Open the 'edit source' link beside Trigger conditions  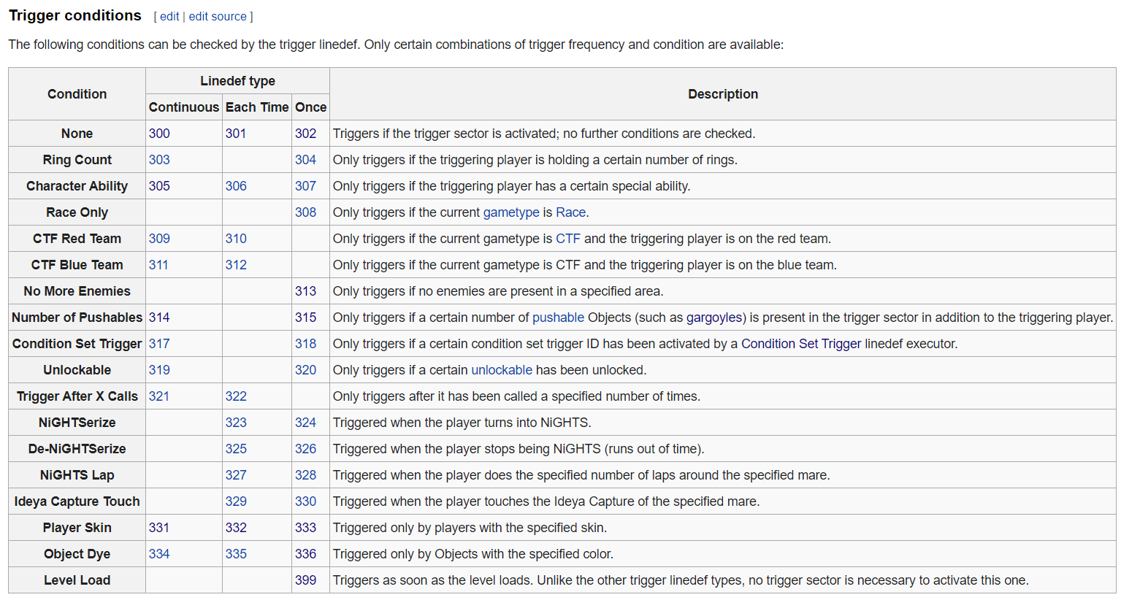pos(218,16)
